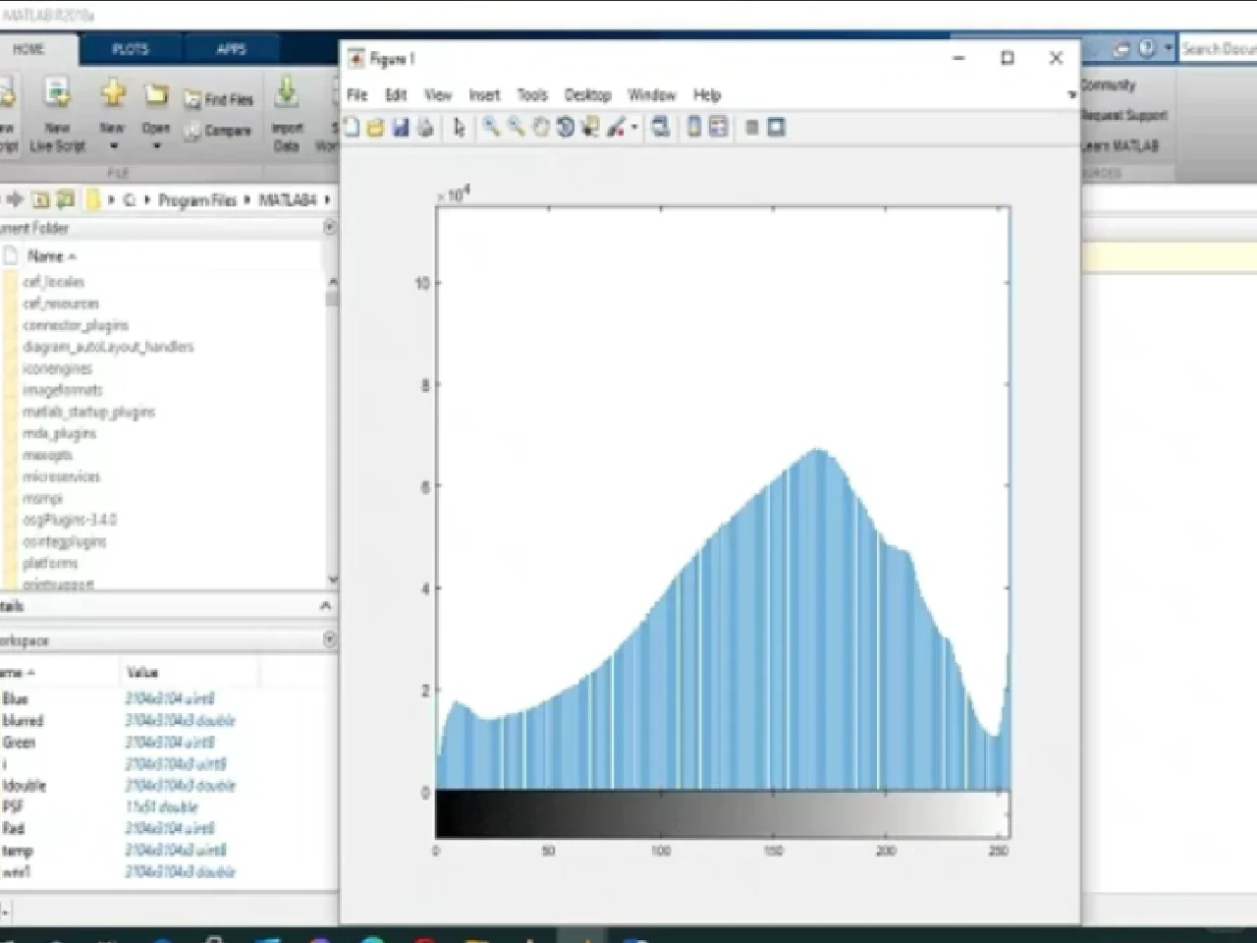1257x943 pixels.
Task: Insert a legend using the toolbar icon
Action: (x=719, y=128)
